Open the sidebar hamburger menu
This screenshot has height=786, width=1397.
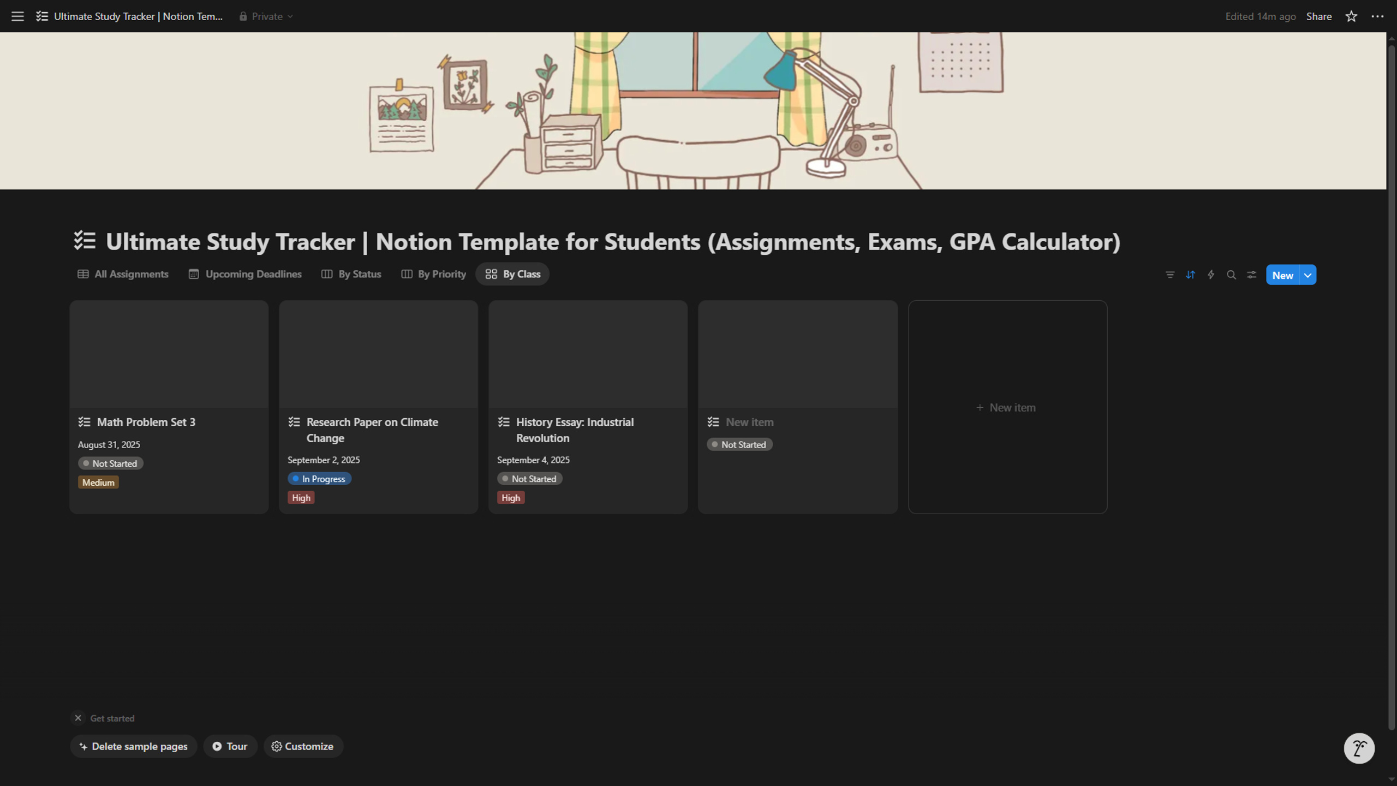(x=17, y=16)
